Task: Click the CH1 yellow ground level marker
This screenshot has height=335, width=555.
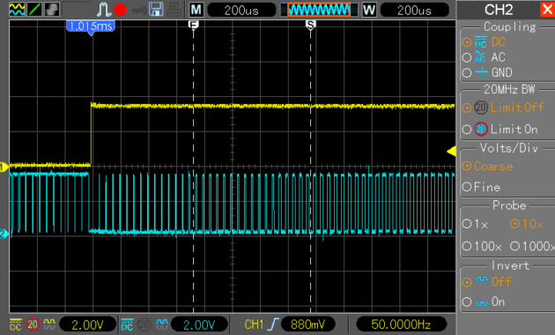Action: (4, 167)
